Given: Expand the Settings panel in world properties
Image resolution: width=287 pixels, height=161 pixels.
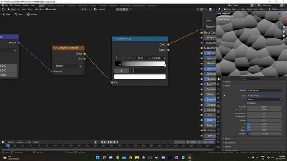Looking at the screenshot, I should coord(227,147).
